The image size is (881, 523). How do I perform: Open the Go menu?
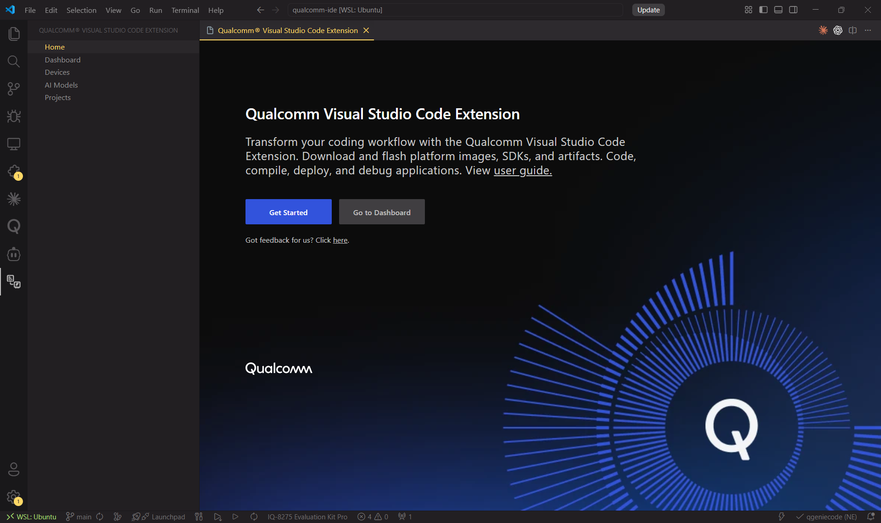pyautogui.click(x=135, y=10)
